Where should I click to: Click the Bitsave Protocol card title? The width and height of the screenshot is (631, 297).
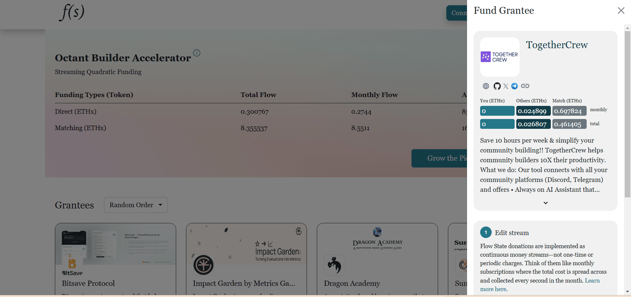pos(88,283)
